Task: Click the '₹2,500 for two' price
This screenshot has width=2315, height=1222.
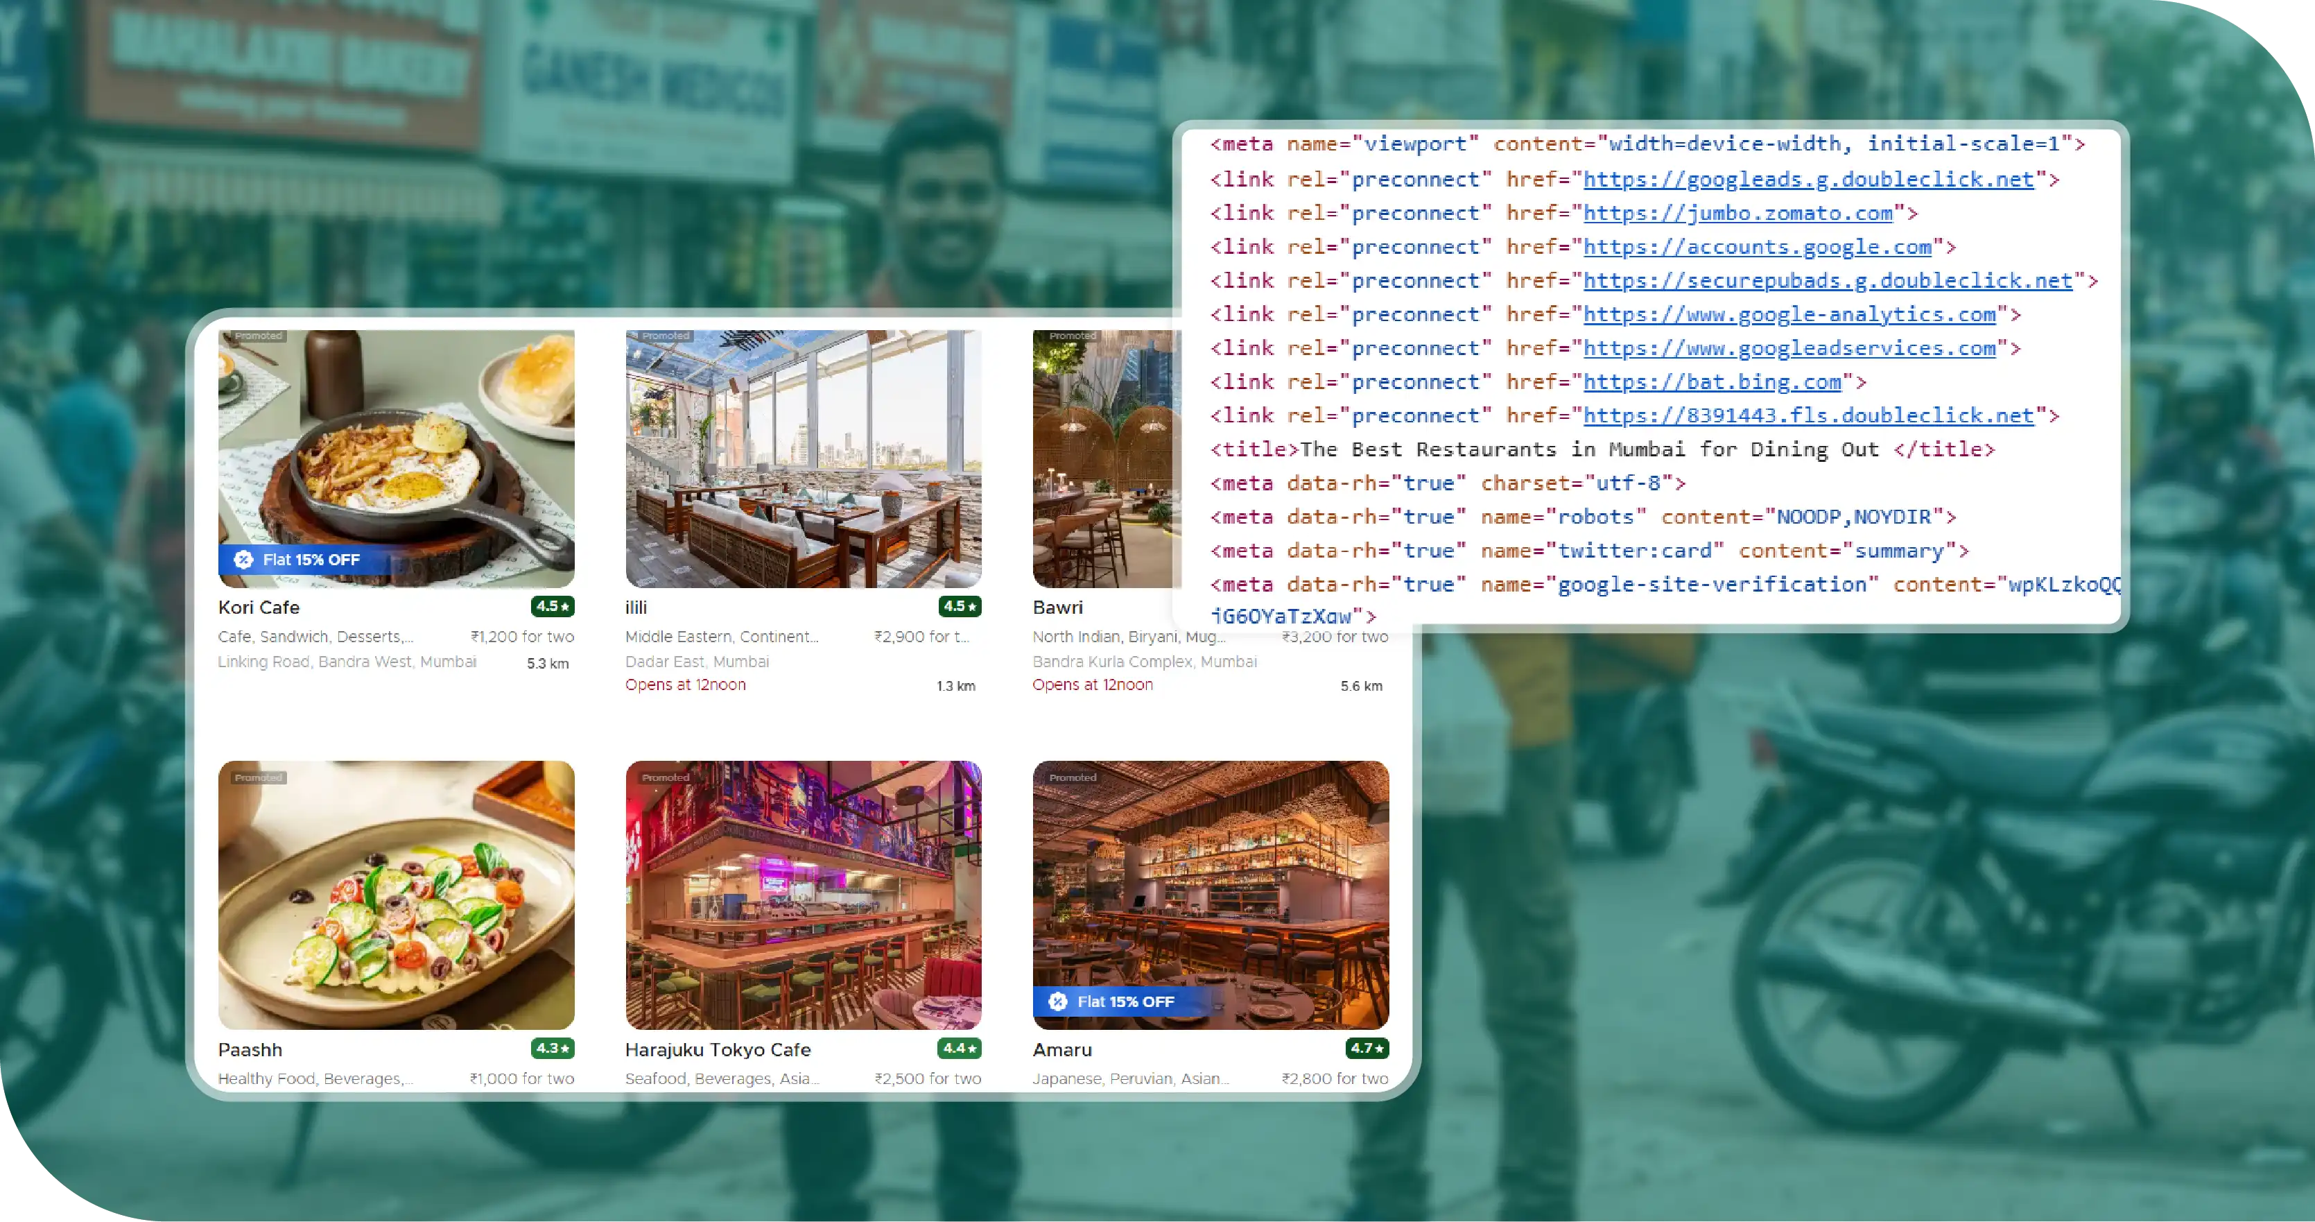Action: [x=928, y=1079]
